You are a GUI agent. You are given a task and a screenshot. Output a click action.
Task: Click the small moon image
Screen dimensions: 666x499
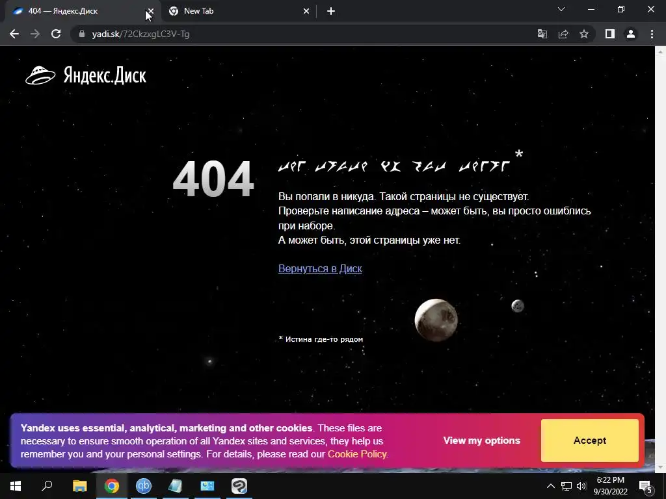point(518,305)
